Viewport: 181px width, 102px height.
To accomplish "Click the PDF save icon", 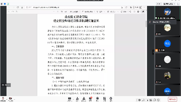I will point(134,12).
